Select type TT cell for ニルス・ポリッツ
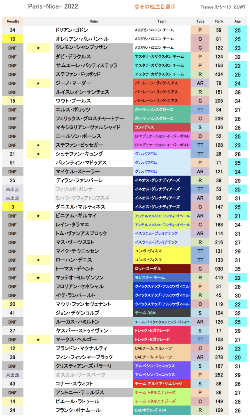This screenshot has width=250, height=417. click(200, 110)
